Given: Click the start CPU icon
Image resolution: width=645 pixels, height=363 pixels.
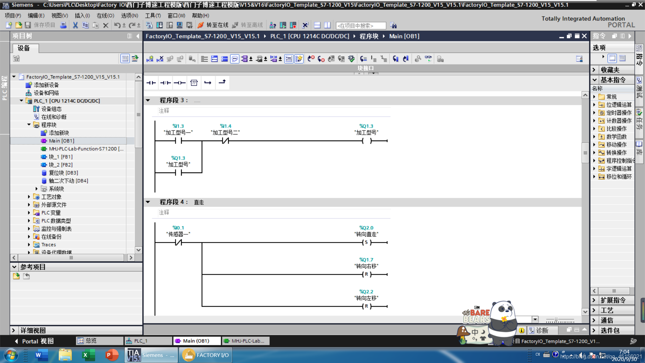Looking at the screenshot, I should 283,25.
